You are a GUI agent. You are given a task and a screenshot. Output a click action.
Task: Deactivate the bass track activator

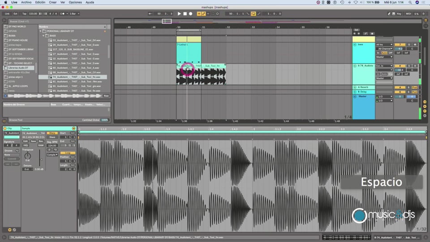(400, 44)
